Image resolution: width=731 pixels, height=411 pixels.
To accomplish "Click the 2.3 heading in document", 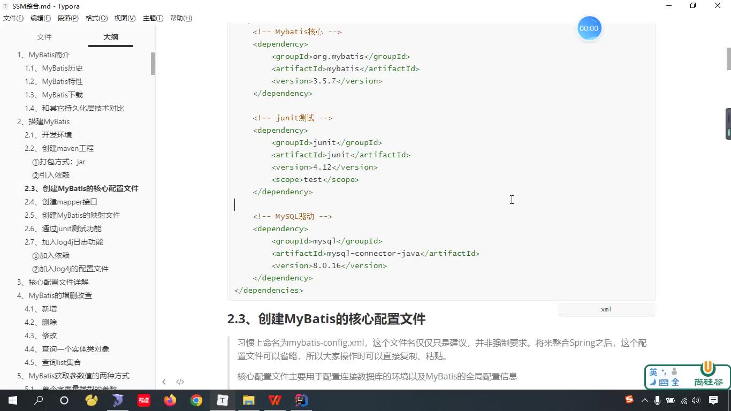I will (x=326, y=319).
